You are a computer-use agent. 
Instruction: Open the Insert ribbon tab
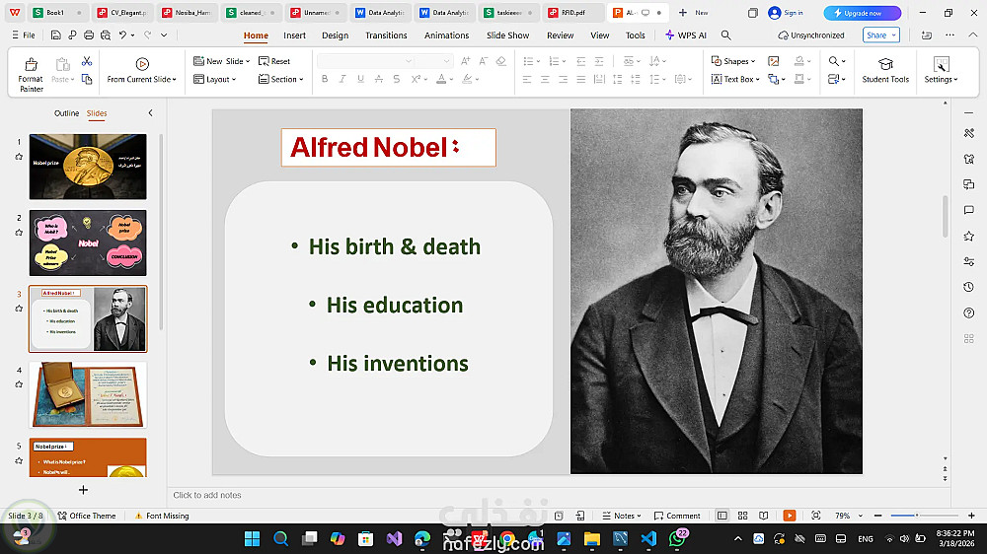(294, 35)
